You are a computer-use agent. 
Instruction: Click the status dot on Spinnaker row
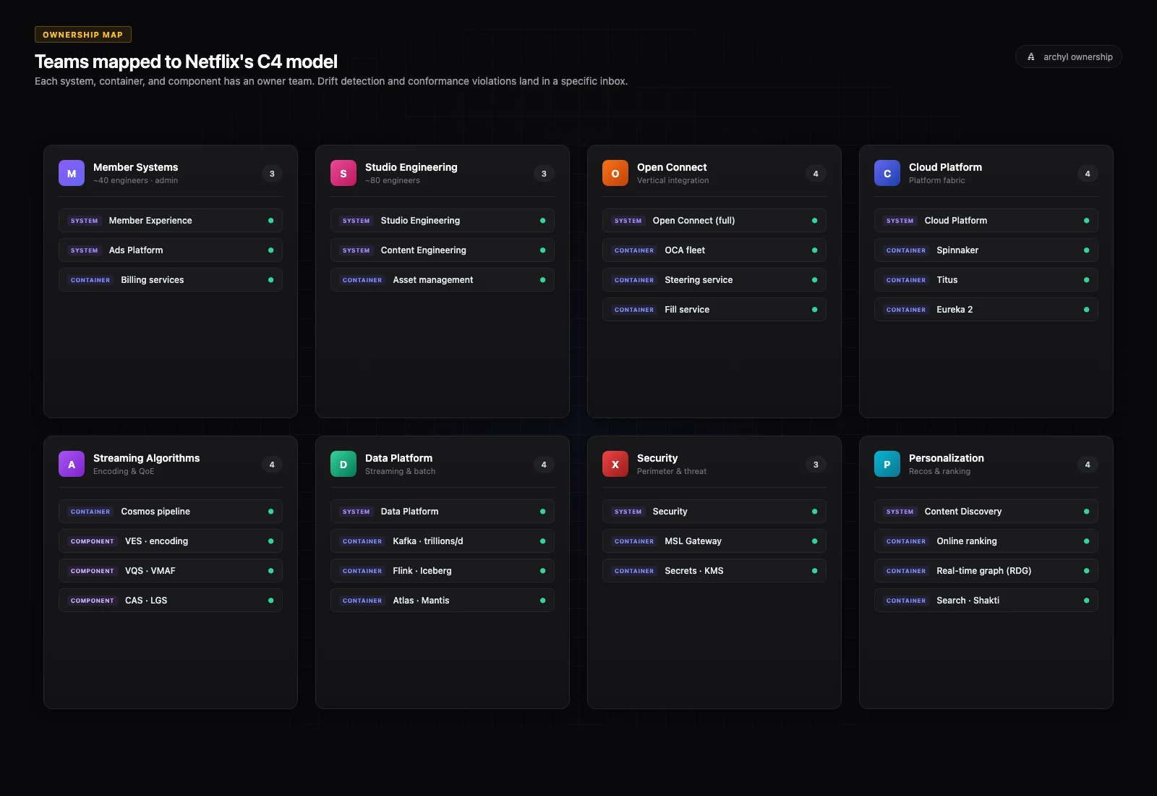point(1086,250)
